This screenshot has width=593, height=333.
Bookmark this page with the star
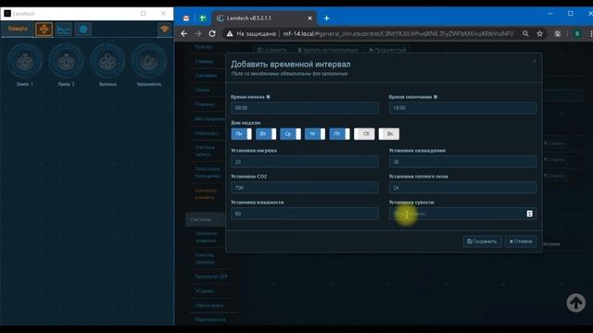[539, 33]
